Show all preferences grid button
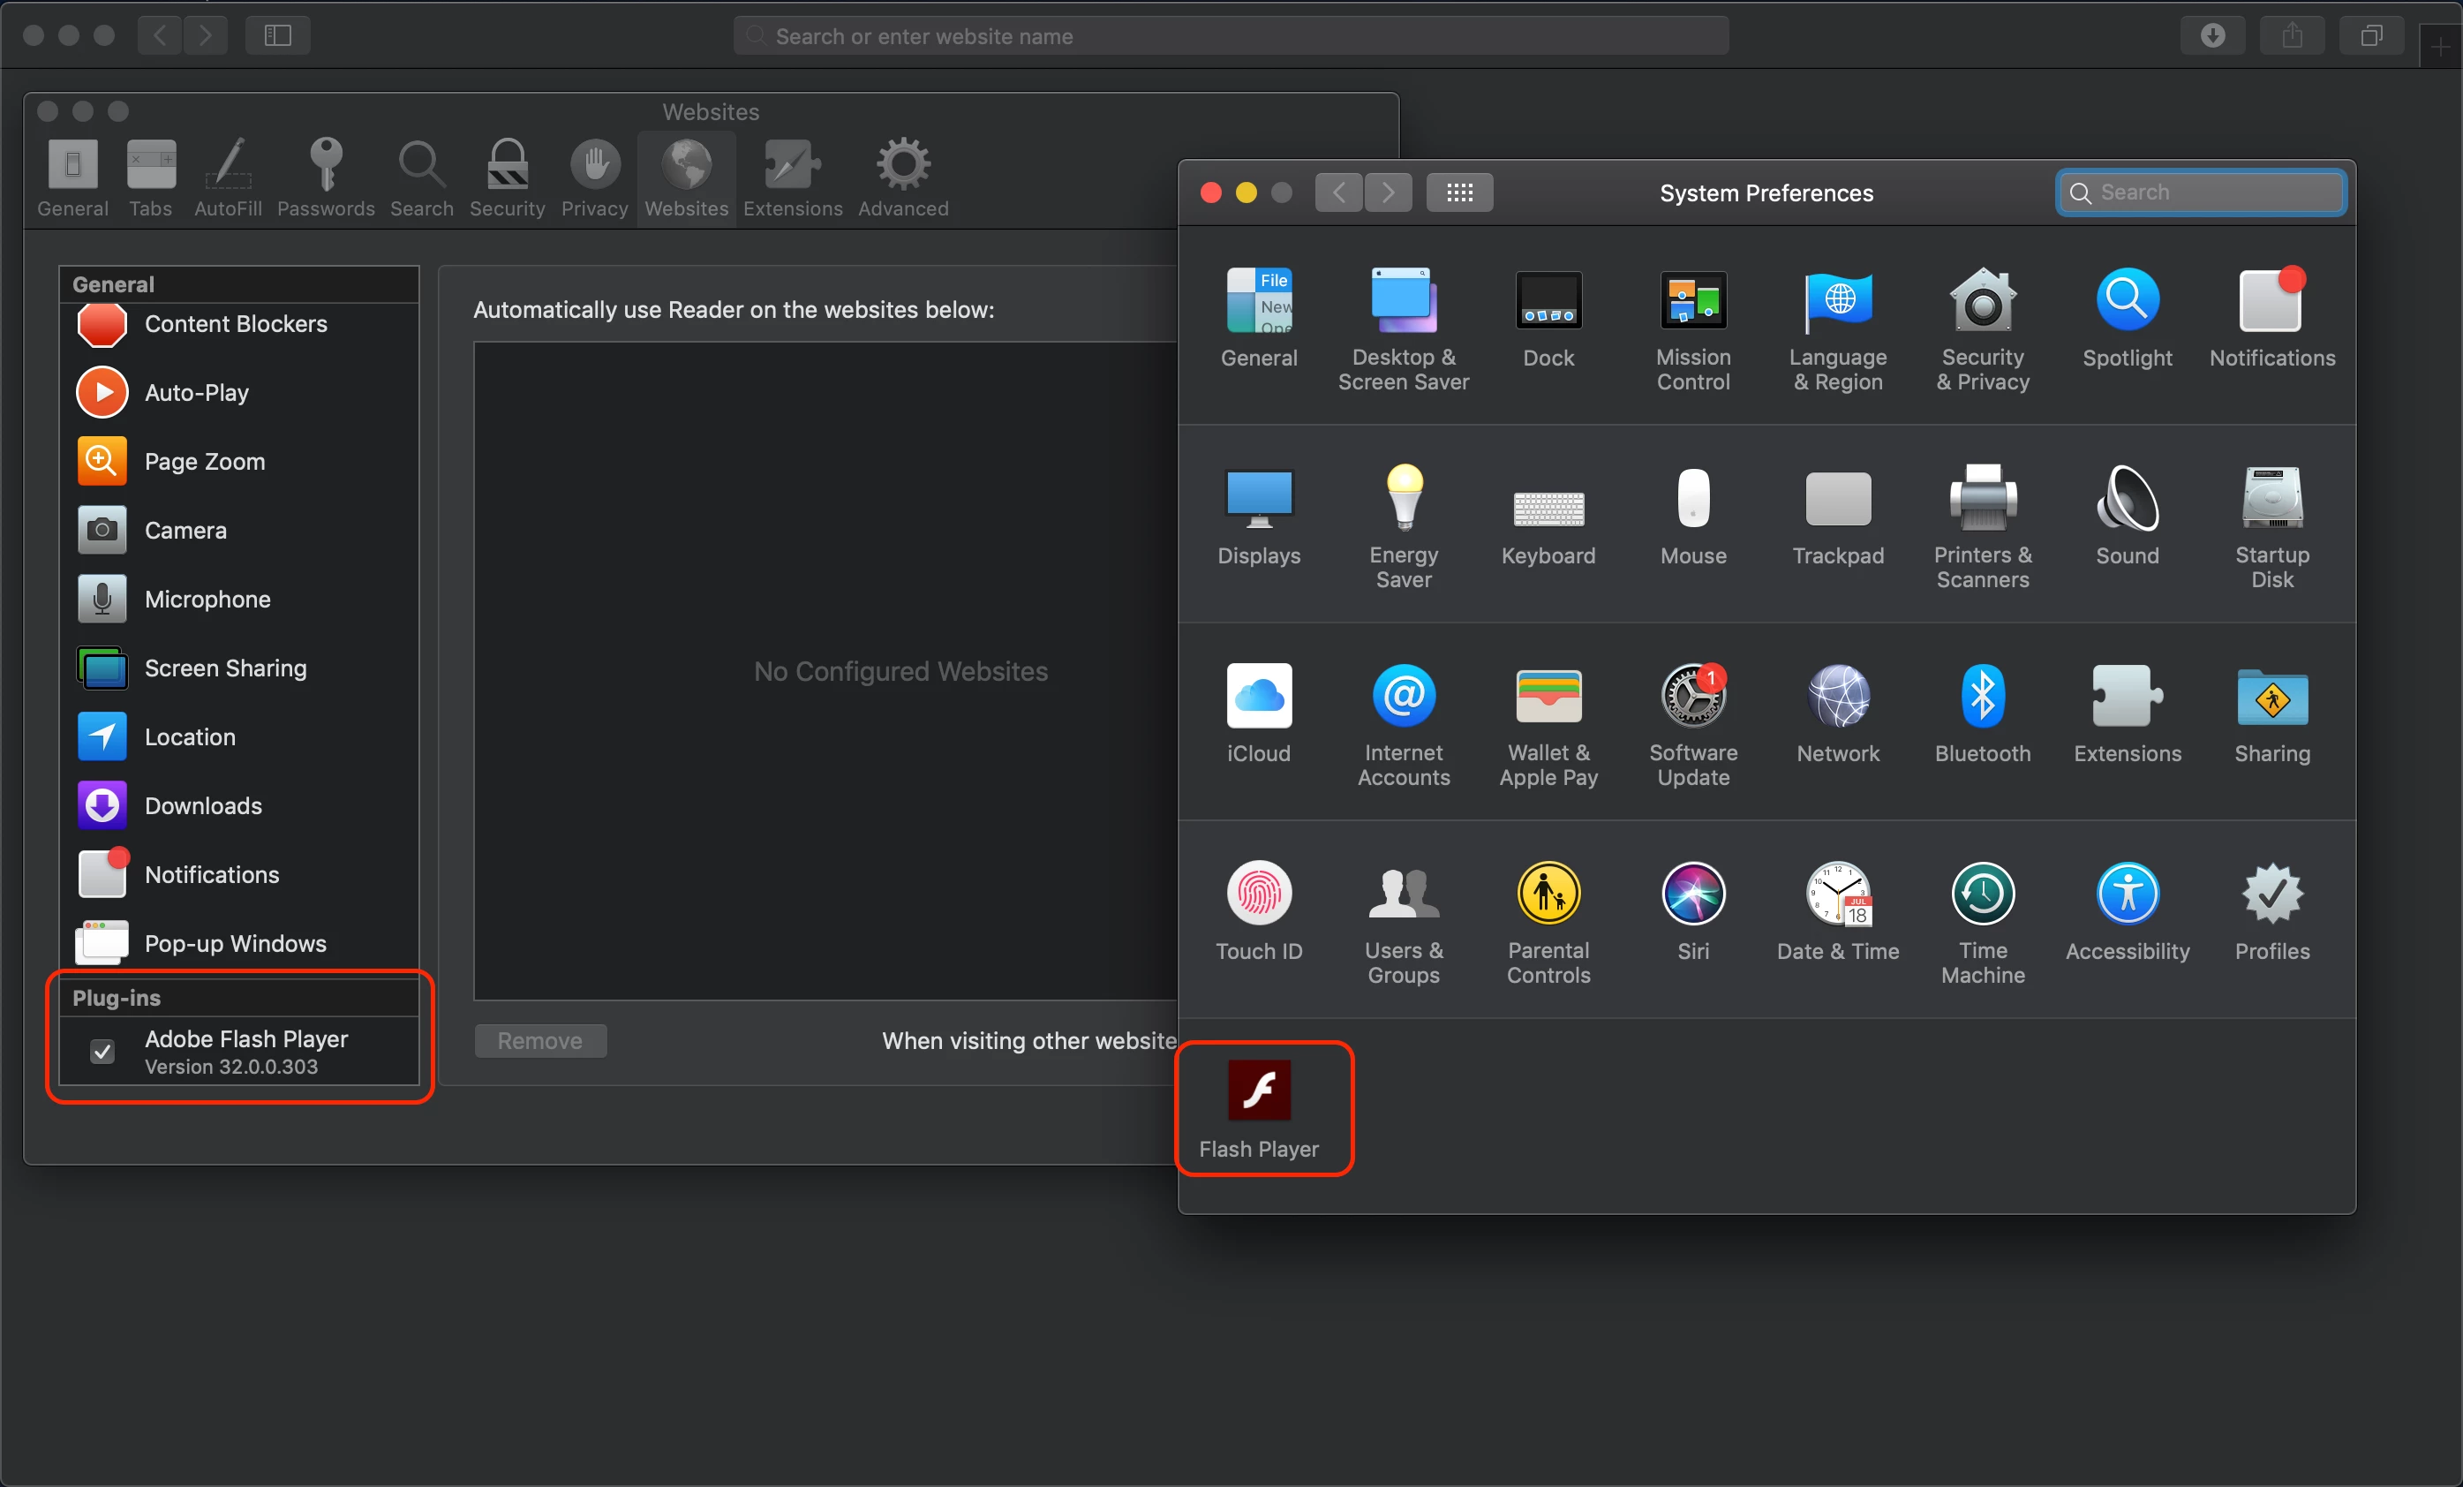Viewport: 2463px width, 1487px height. 1459,192
